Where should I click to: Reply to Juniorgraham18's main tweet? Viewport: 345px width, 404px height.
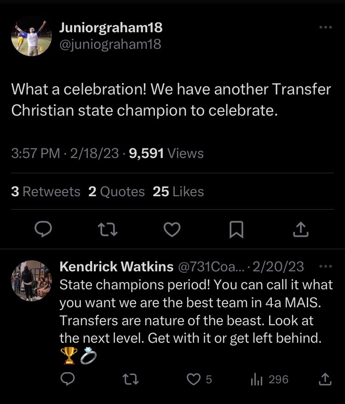click(44, 229)
